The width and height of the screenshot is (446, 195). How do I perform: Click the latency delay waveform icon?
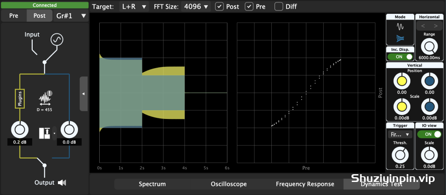(x=45, y=98)
